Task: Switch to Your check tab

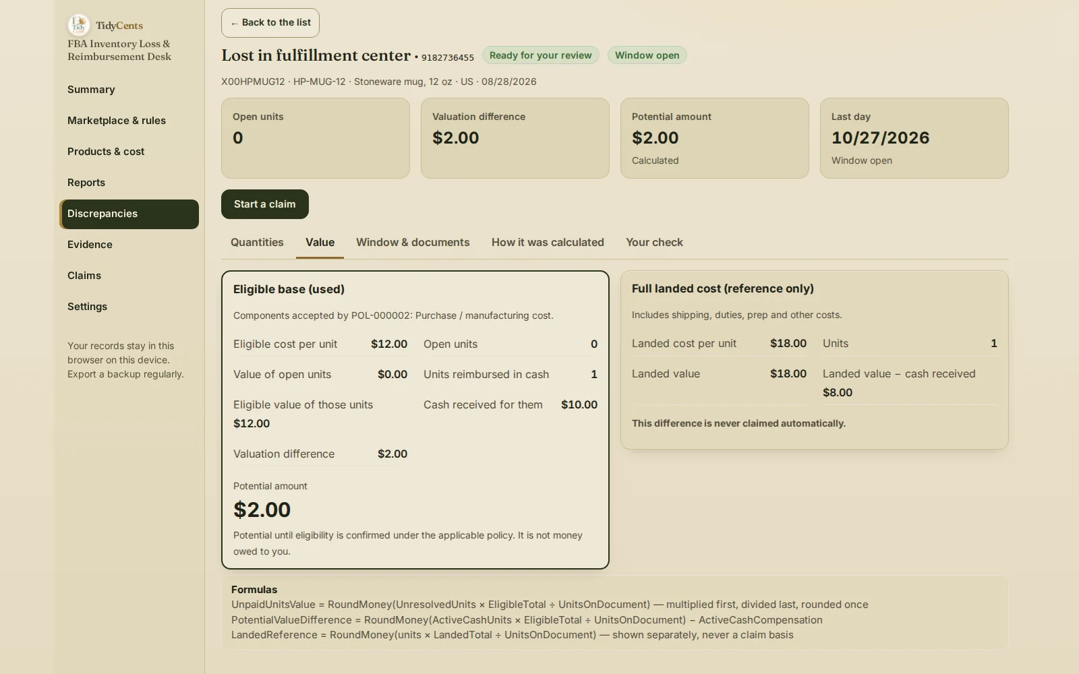Action: click(654, 243)
